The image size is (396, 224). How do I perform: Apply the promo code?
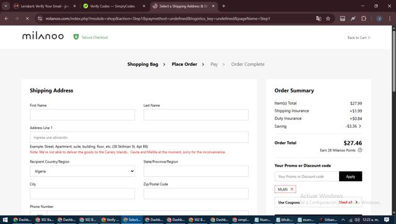(351, 176)
